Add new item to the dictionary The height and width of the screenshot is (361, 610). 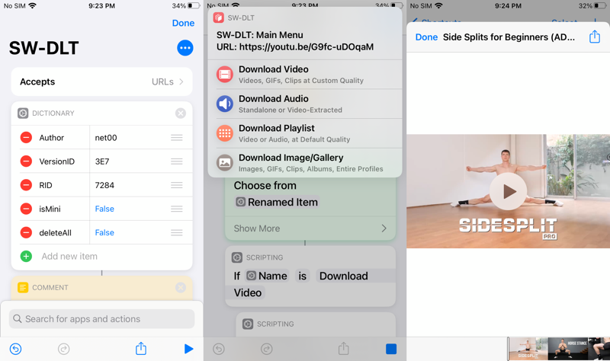[69, 257]
